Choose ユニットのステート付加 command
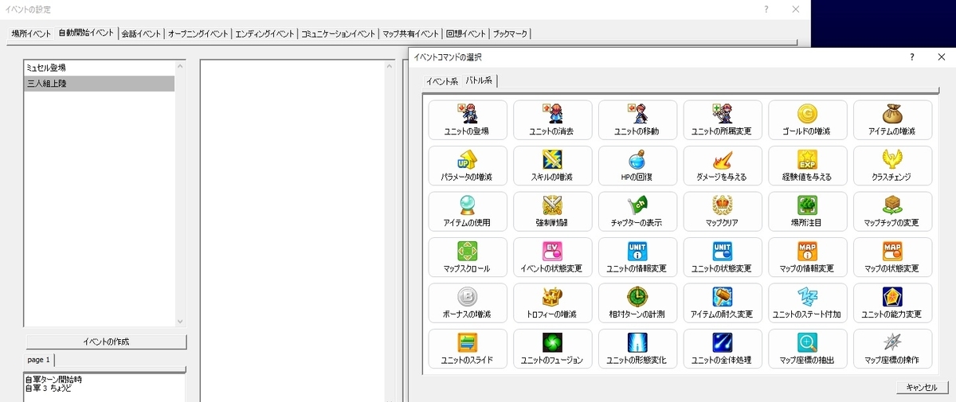The height and width of the screenshot is (402, 956). pos(808,305)
